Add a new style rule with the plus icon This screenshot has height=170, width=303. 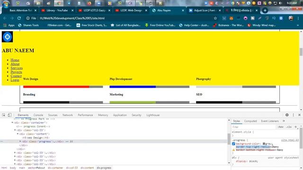point(295,127)
